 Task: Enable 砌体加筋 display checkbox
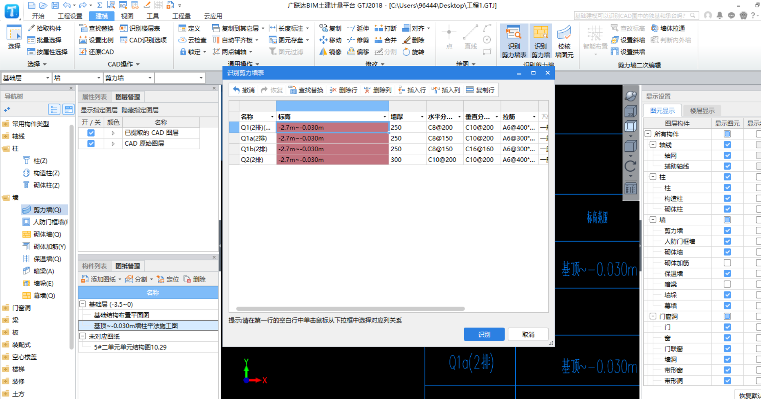tap(727, 263)
